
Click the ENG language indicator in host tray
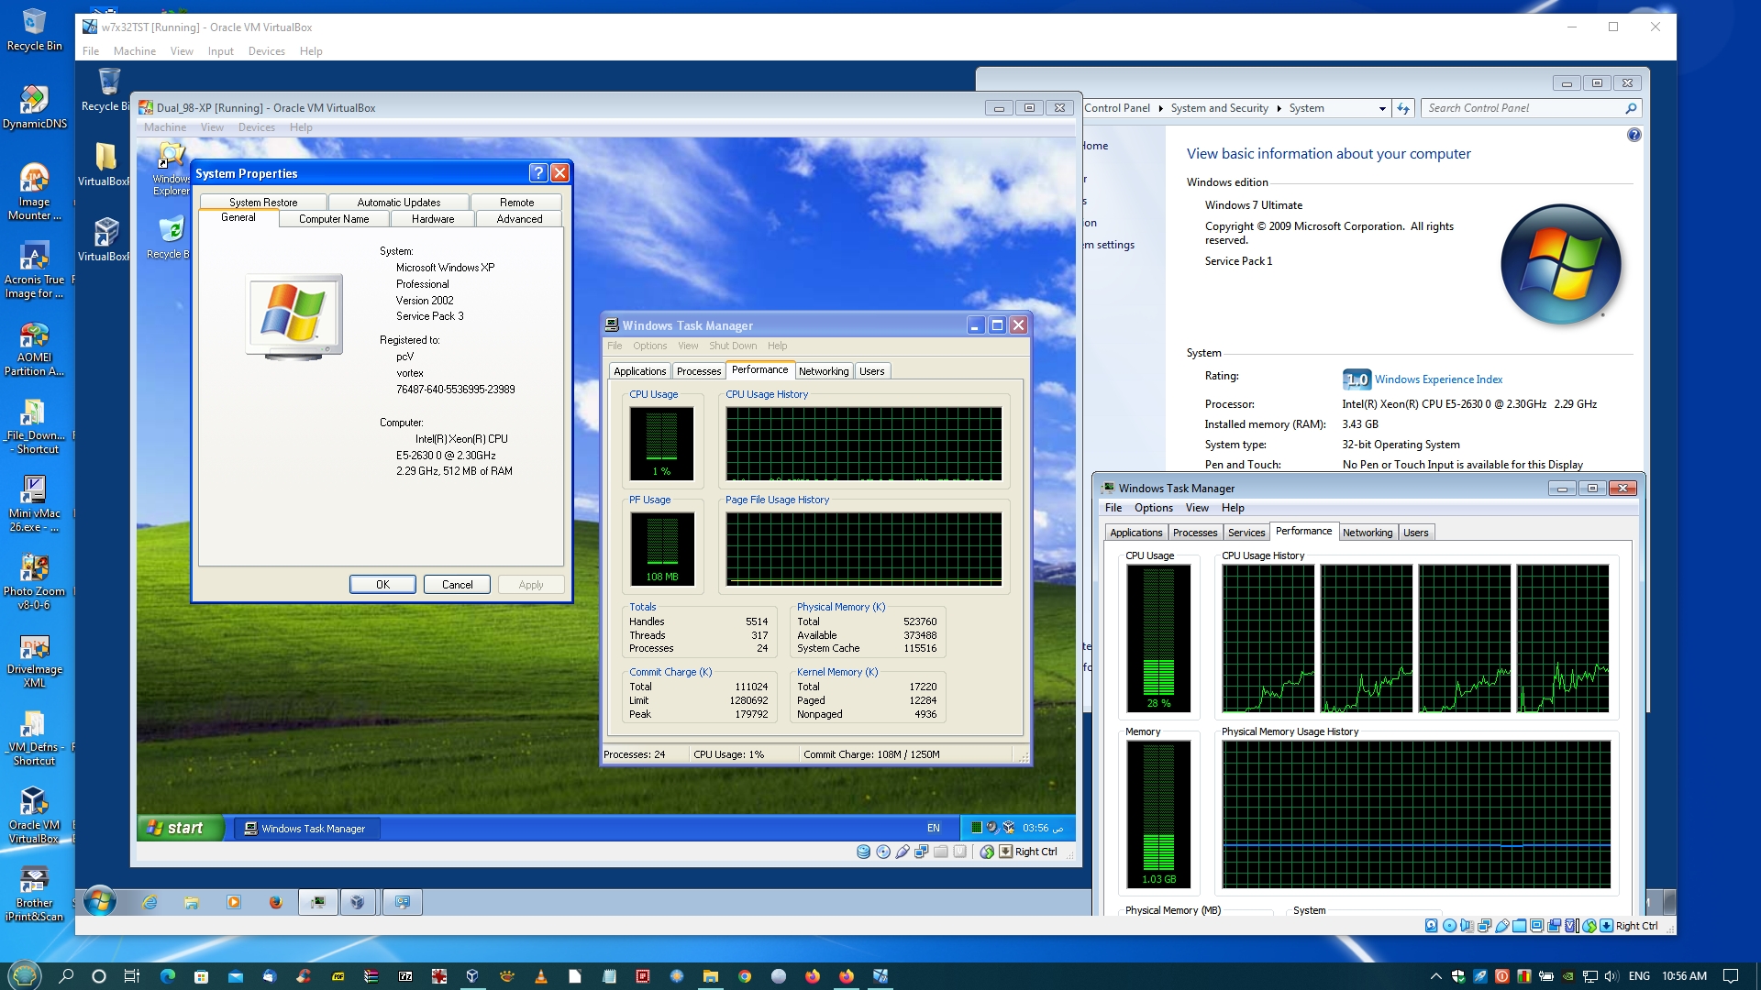tap(1639, 976)
